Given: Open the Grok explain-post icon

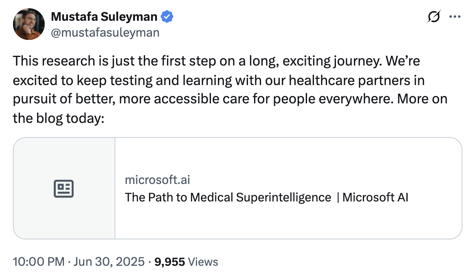Looking at the screenshot, I should 434,17.
